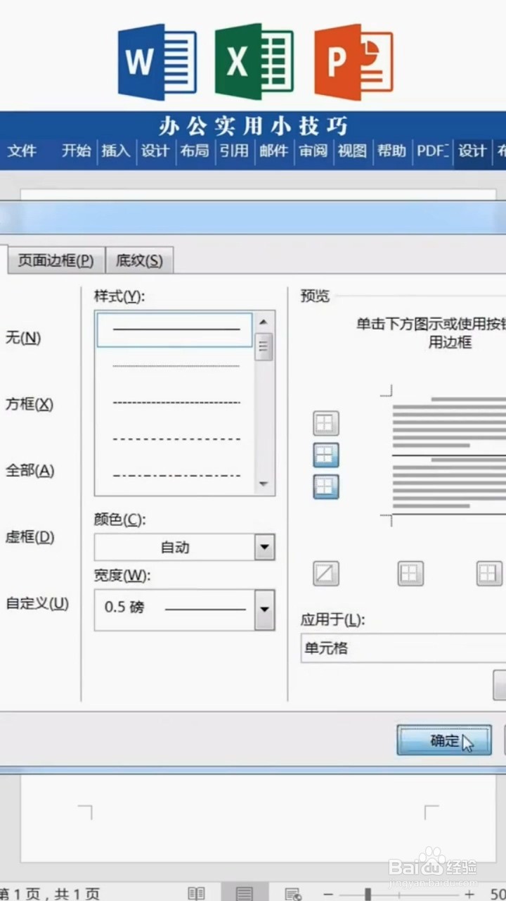
Task: Click the zoom slider handle
Action: [x=367, y=894]
